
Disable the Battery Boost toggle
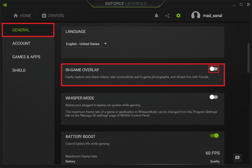point(214,136)
